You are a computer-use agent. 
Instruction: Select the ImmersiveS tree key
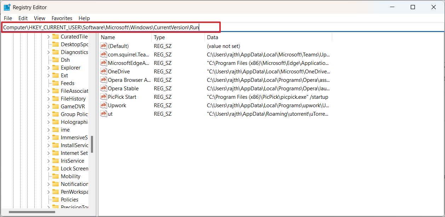tap(74, 138)
